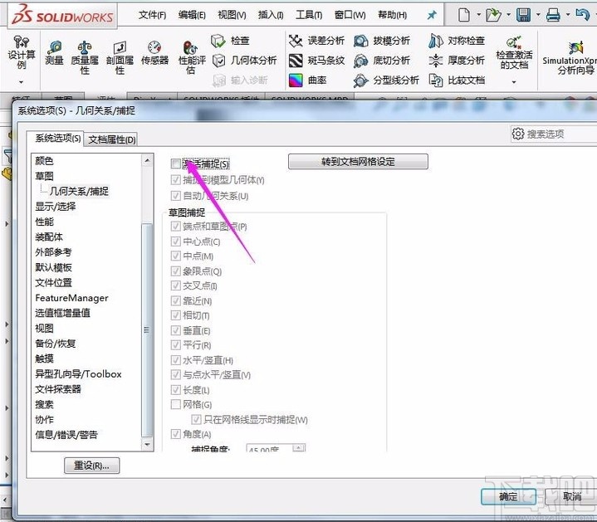Click options list scroll-down arrow
The width and height of the screenshot is (597, 522).
147,444
